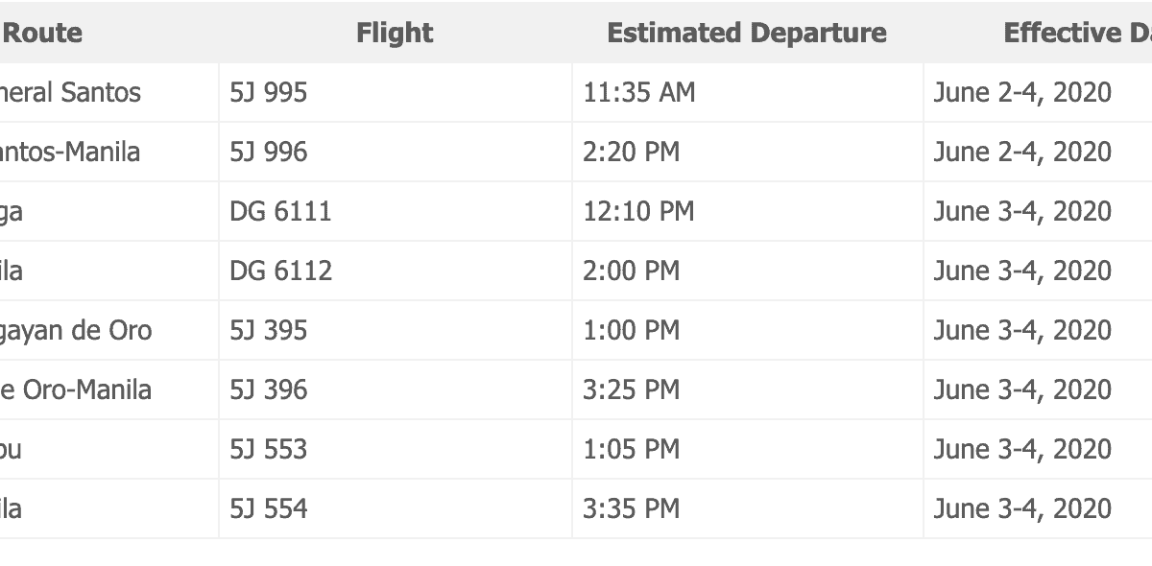1152x566 pixels.
Task: Select the 12:10 PM departure cell
Action: pyautogui.click(x=638, y=212)
